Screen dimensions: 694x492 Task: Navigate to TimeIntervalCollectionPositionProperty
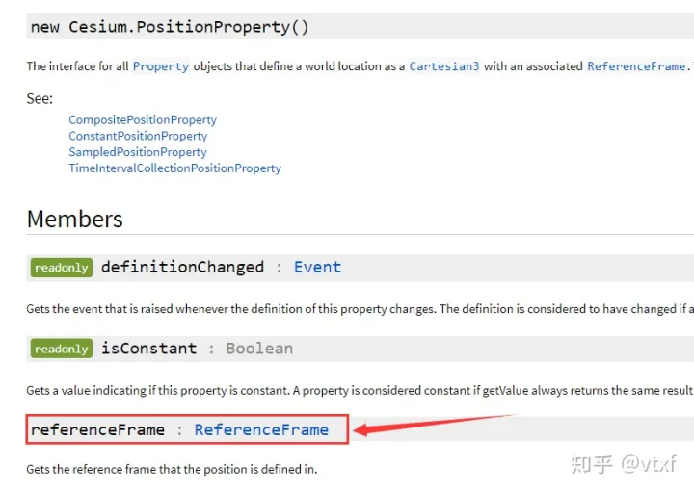[x=174, y=168]
